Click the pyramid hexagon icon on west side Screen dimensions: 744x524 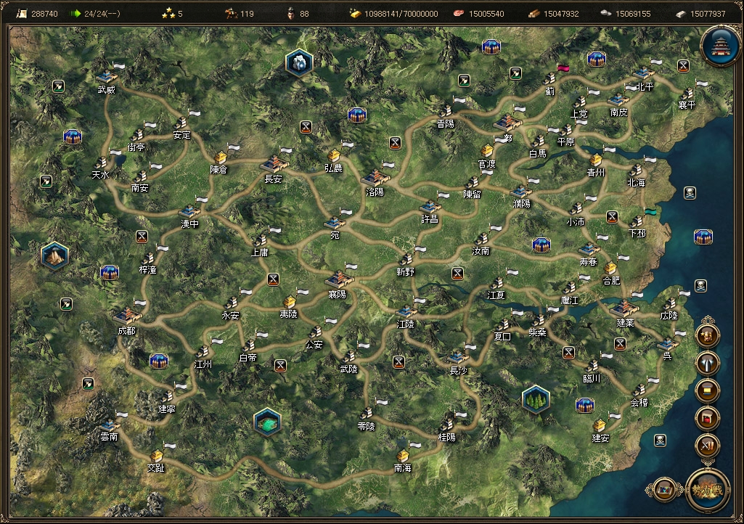click(x=54, y=255)
